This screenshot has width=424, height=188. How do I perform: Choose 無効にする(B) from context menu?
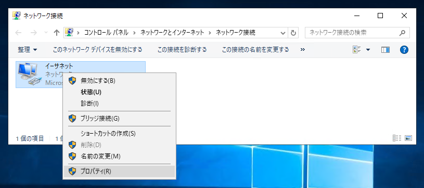point(119,80)
